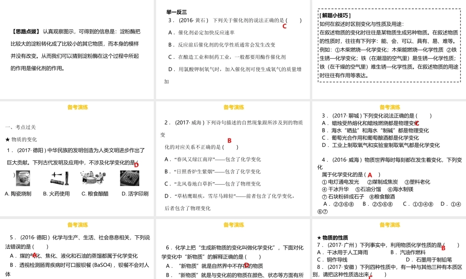466x279 pixels.
Task: Click the 举一反三 heading
Action: coord(177,12)
